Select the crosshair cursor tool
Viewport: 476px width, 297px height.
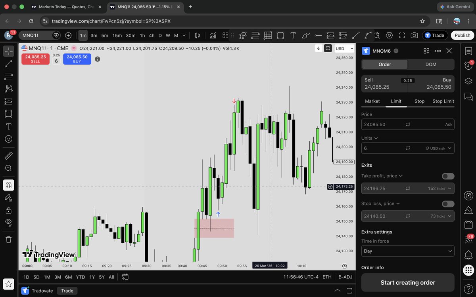coord(8,51)
